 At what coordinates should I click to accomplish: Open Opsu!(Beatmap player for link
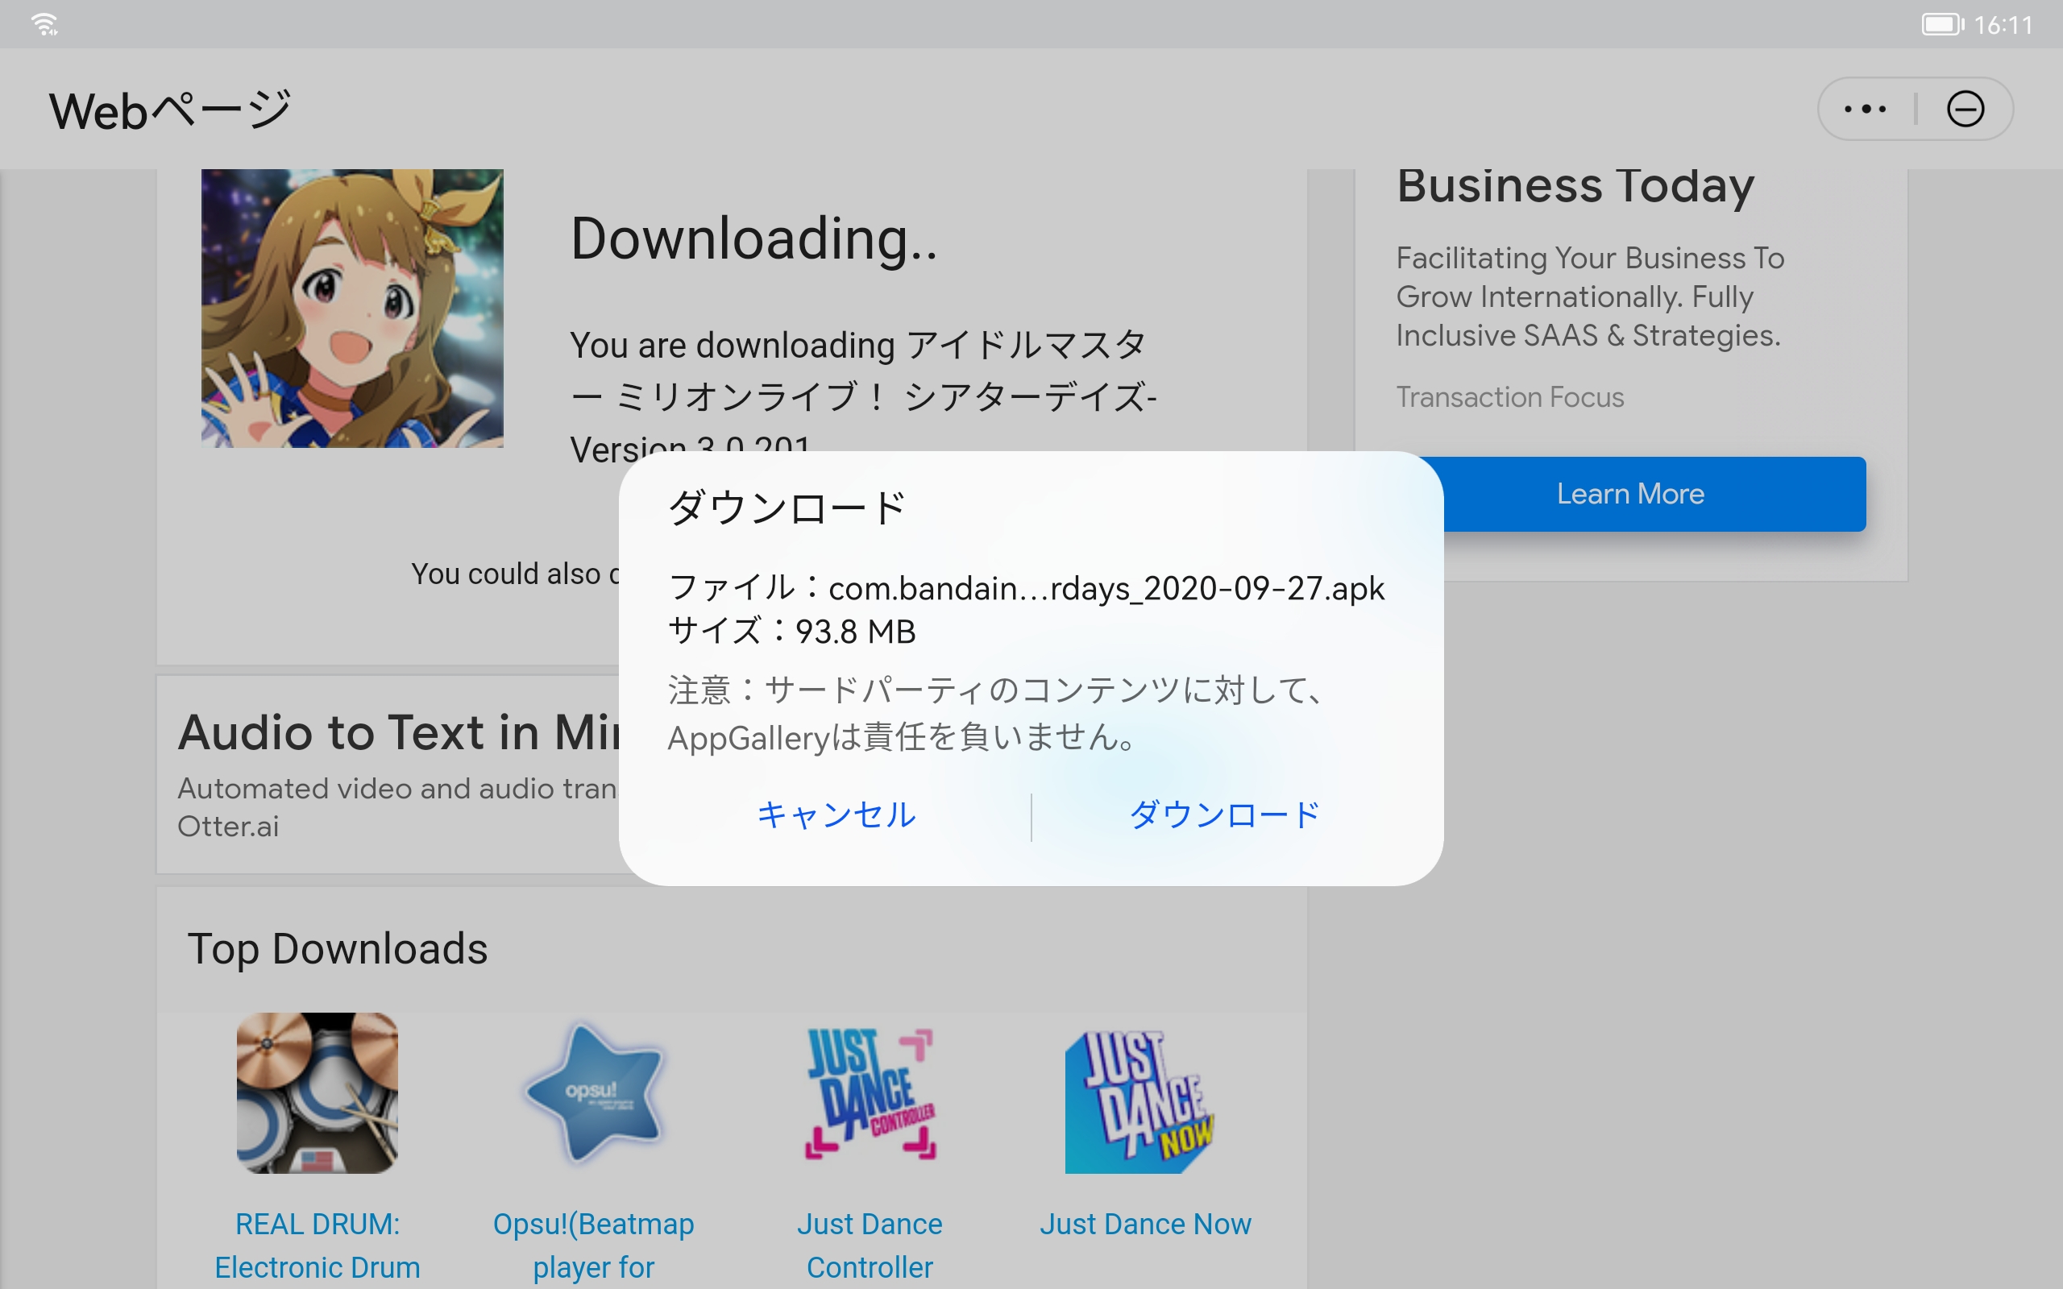pos(593,1245)
